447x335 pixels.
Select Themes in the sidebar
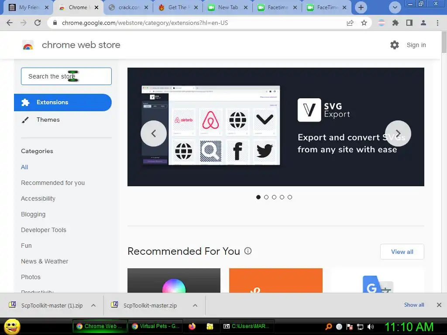click(48, 120)
